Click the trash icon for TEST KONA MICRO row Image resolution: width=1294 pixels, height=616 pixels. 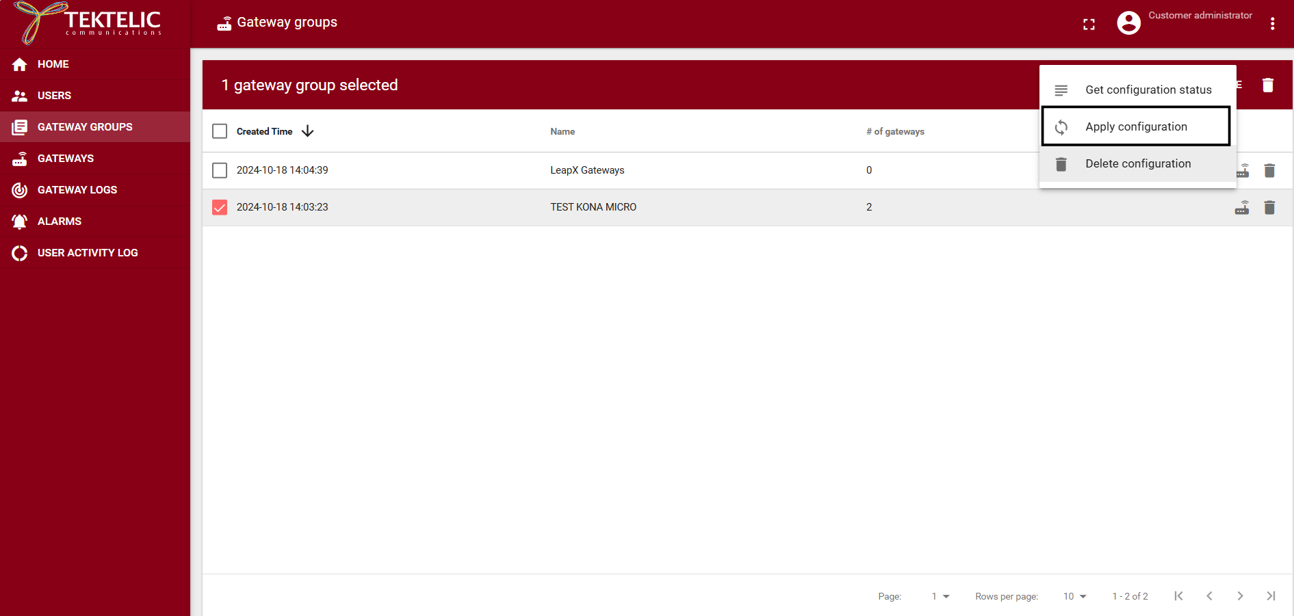tap(1269, 208)
